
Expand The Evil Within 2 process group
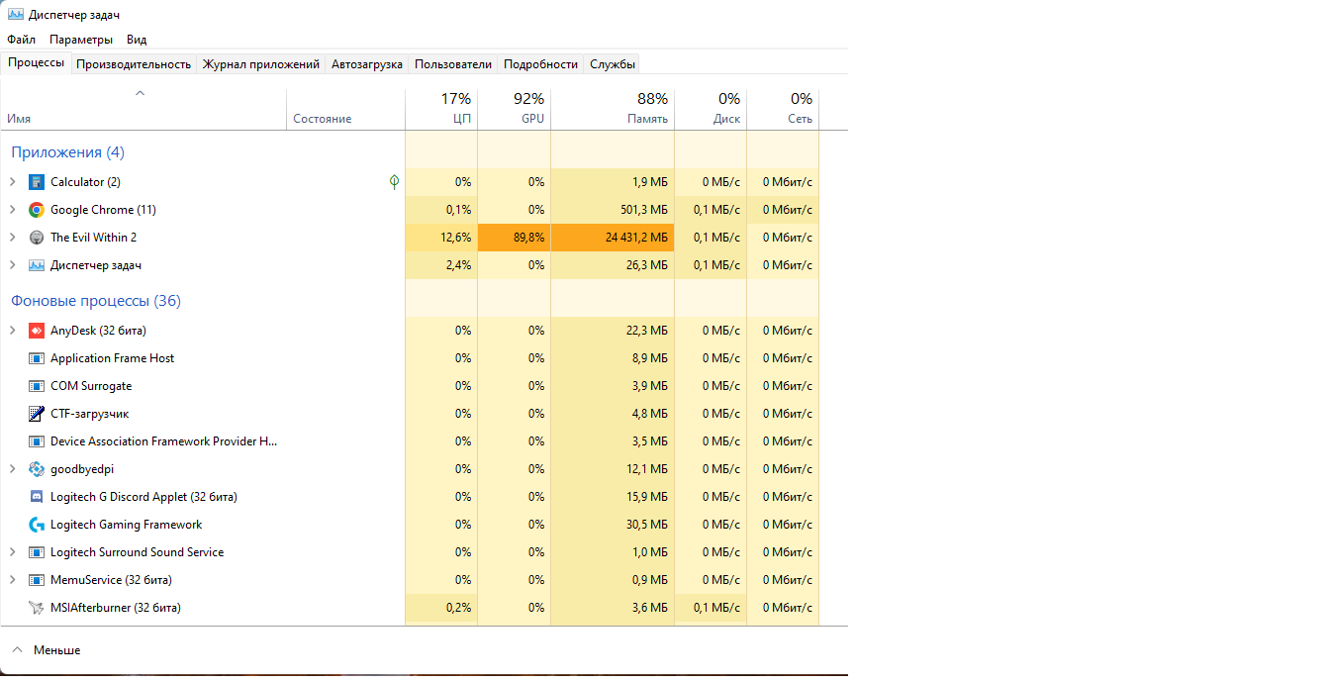point(12,238)
